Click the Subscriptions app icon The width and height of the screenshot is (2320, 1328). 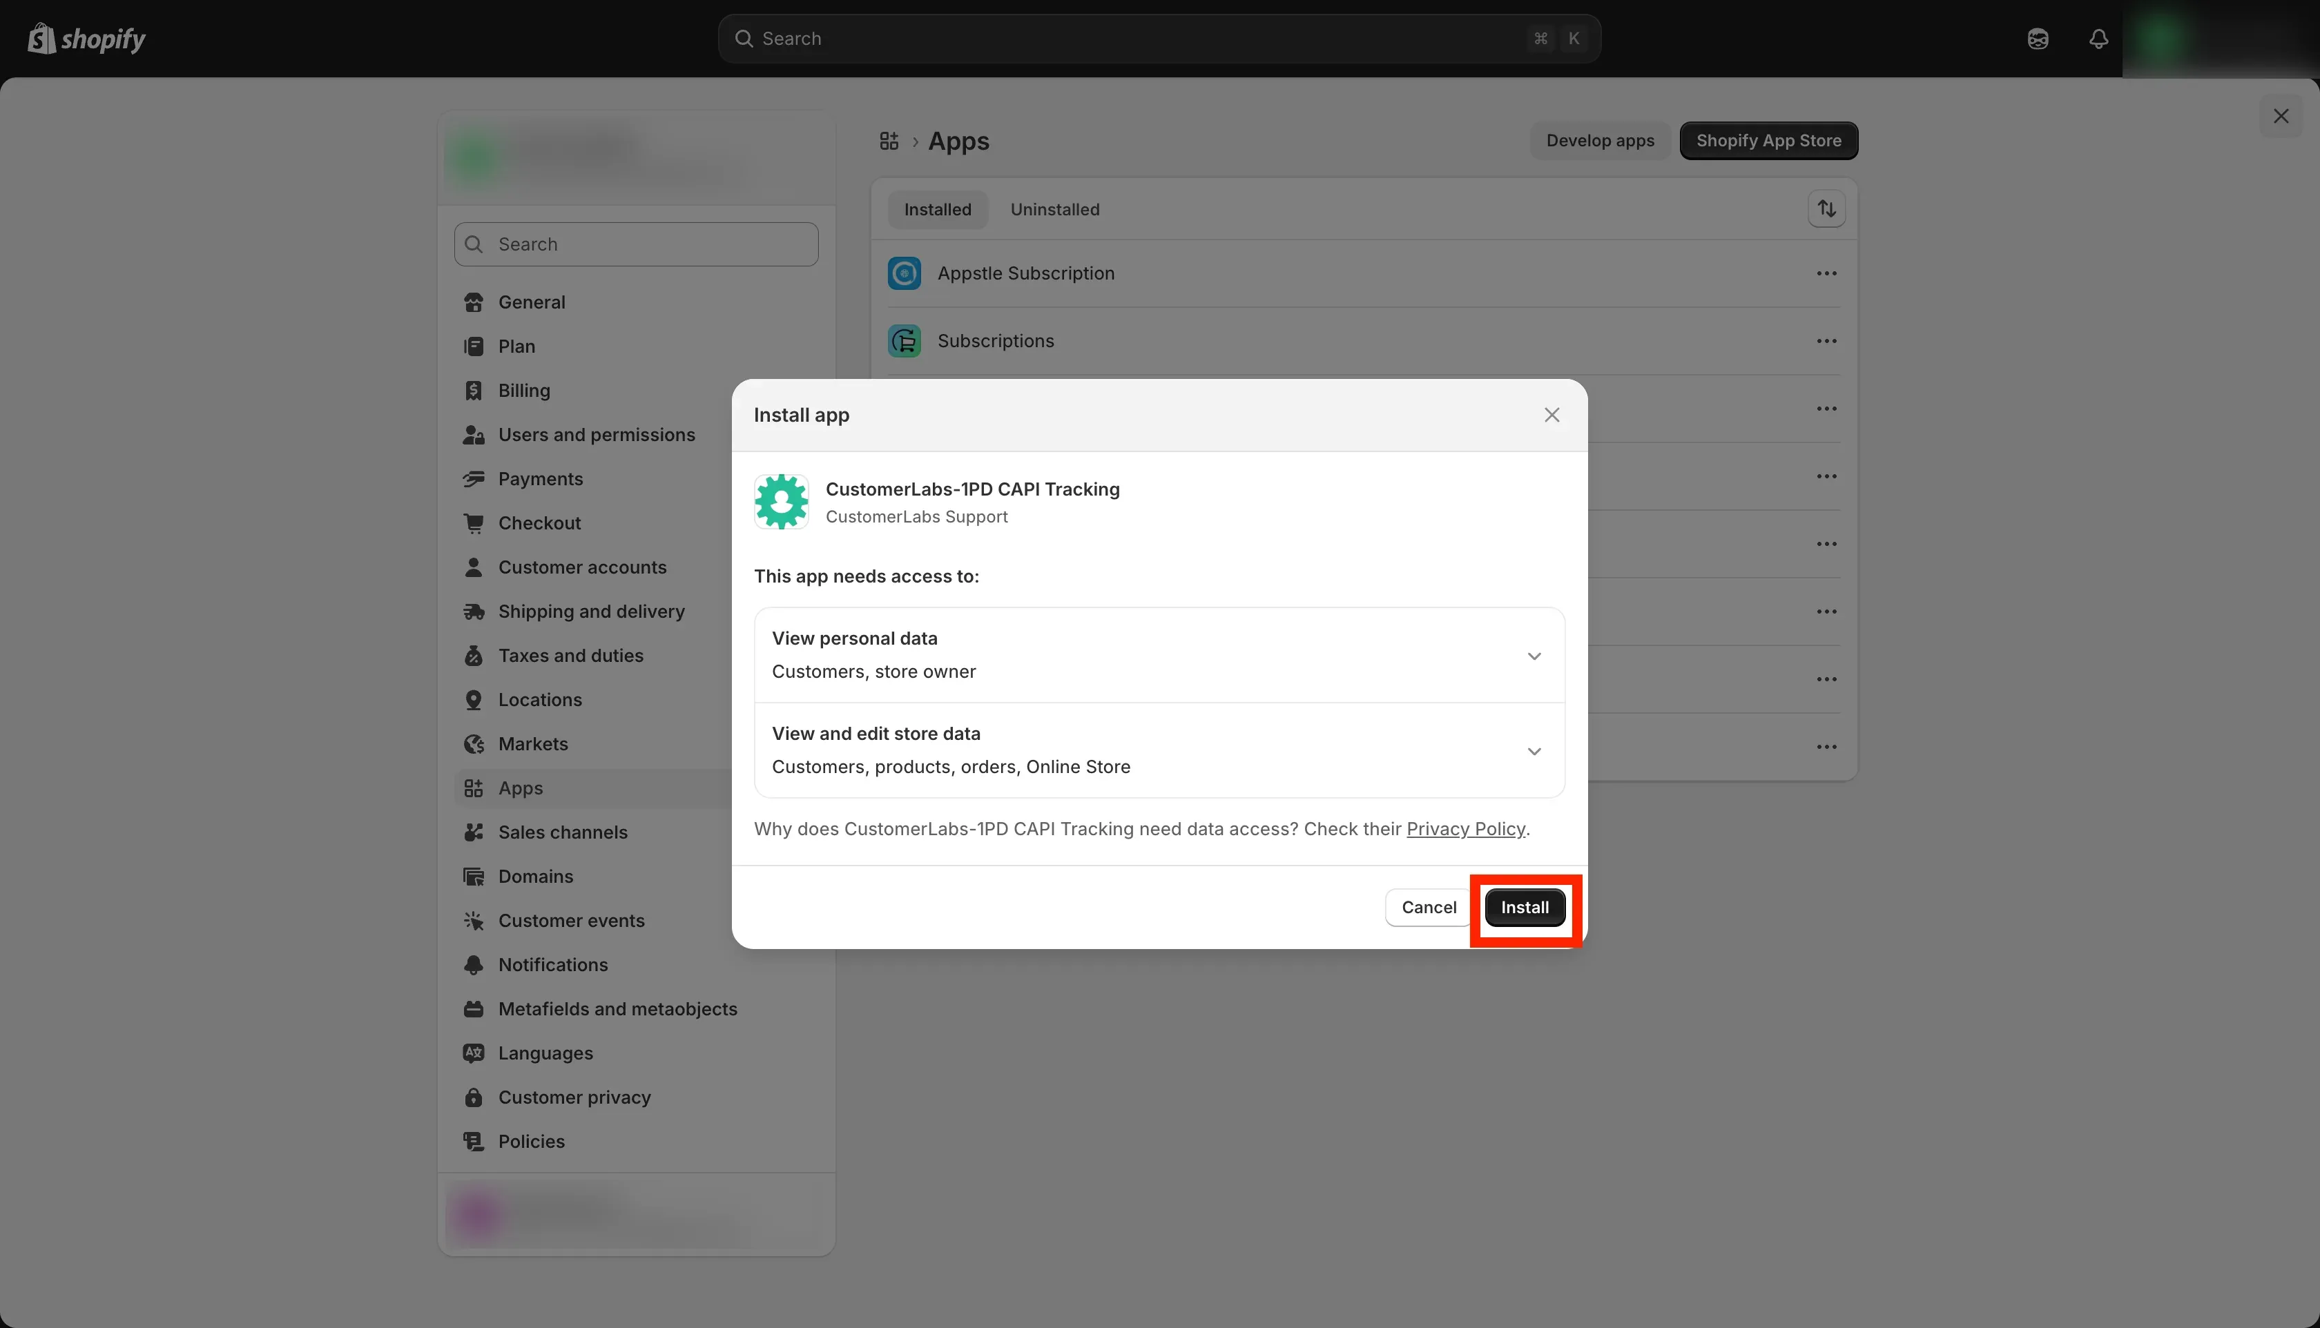pos(904,341)
